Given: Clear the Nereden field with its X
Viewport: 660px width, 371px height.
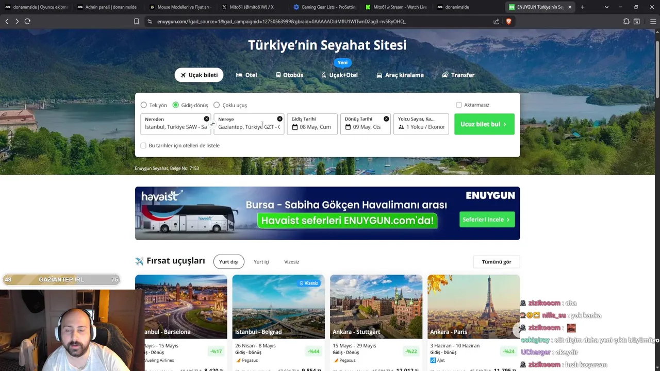Looking at the screenshot, I should [x=206, y=119].
